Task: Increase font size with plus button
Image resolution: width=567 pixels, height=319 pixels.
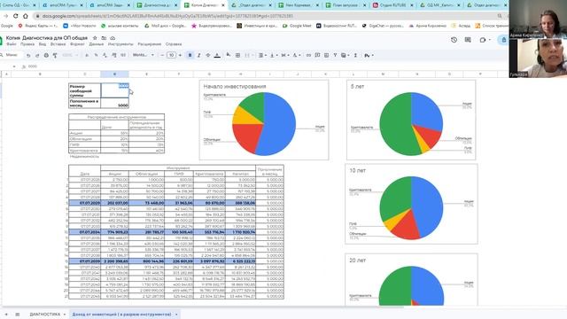Action: coord(180,55)
